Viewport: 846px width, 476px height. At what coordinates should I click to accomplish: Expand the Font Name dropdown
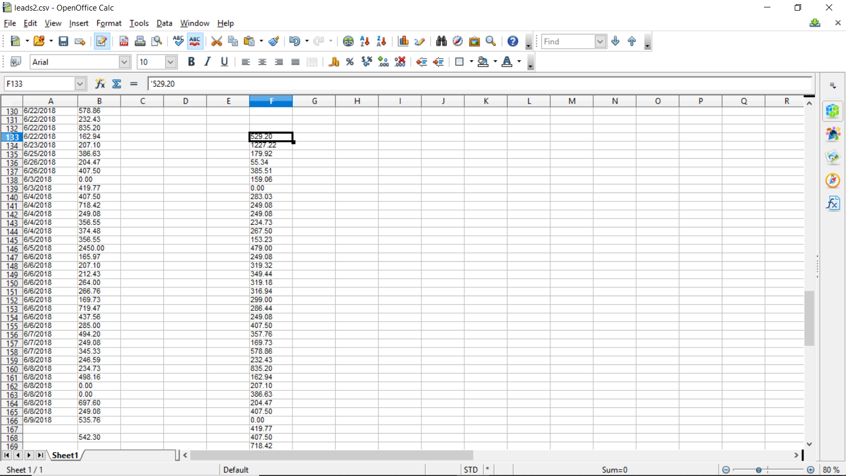(x=124, y=62)
